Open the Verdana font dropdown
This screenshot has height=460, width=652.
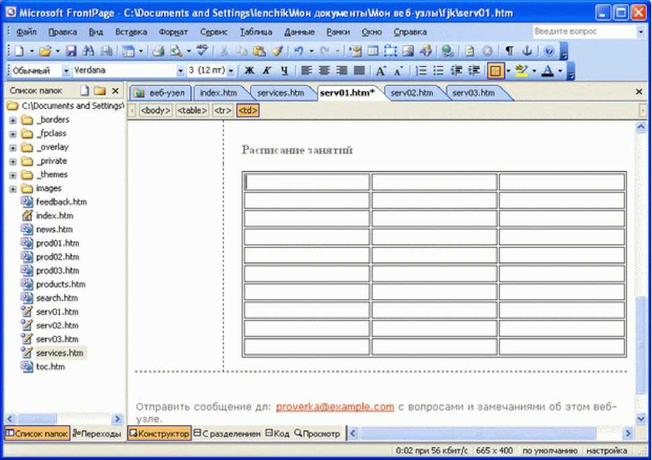pyautogui.click(x=180, y=71)
